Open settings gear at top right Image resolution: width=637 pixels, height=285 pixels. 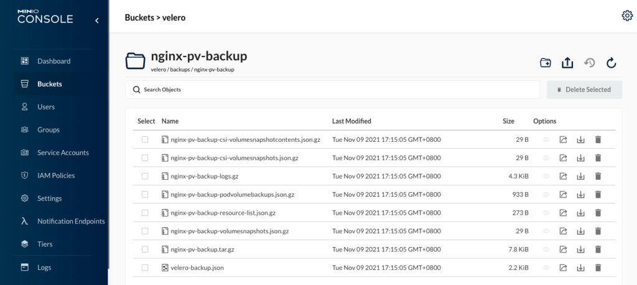(627, 16)
